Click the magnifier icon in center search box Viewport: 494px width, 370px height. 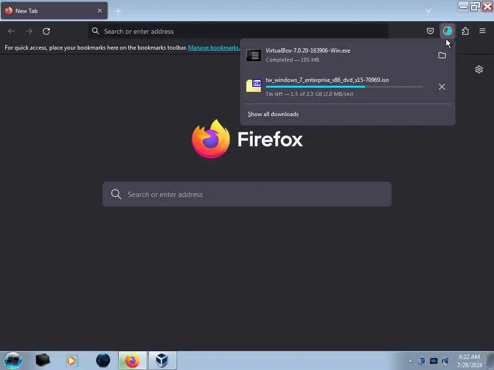[x=116, y=194]
